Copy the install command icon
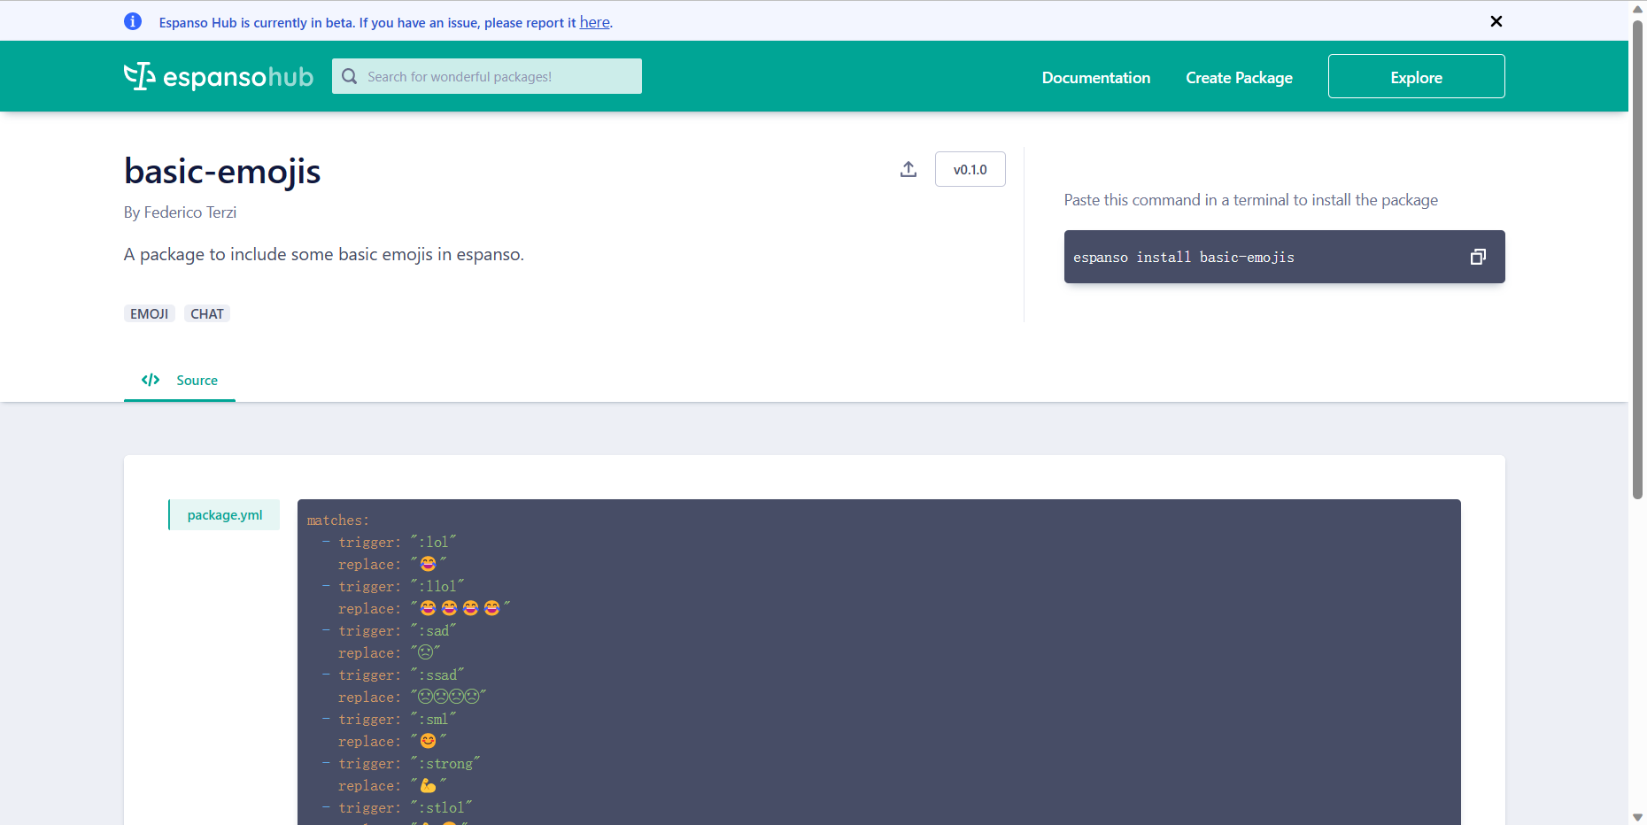 [1478, 257]
